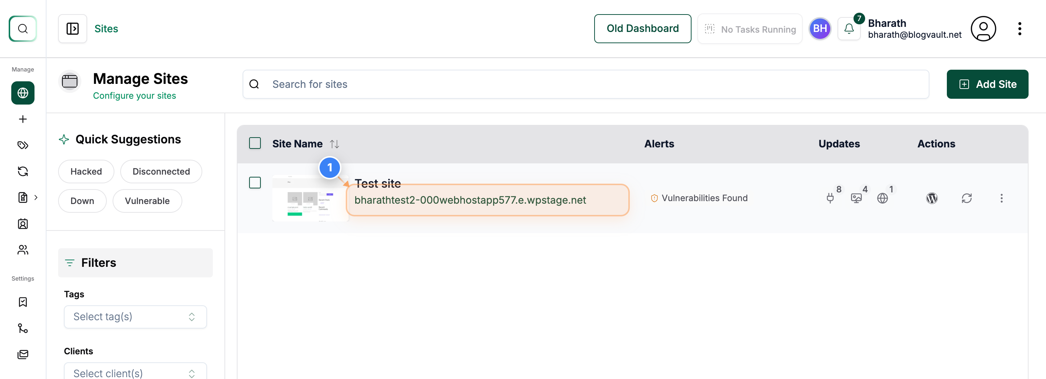Expand the reports chevron in the sidebar

click(x=36, y=197)
